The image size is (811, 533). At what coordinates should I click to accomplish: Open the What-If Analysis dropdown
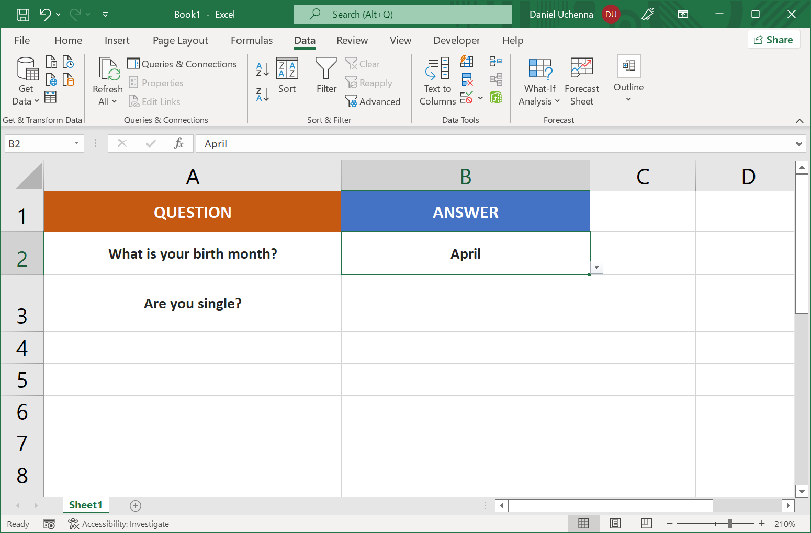coord(539,81)
